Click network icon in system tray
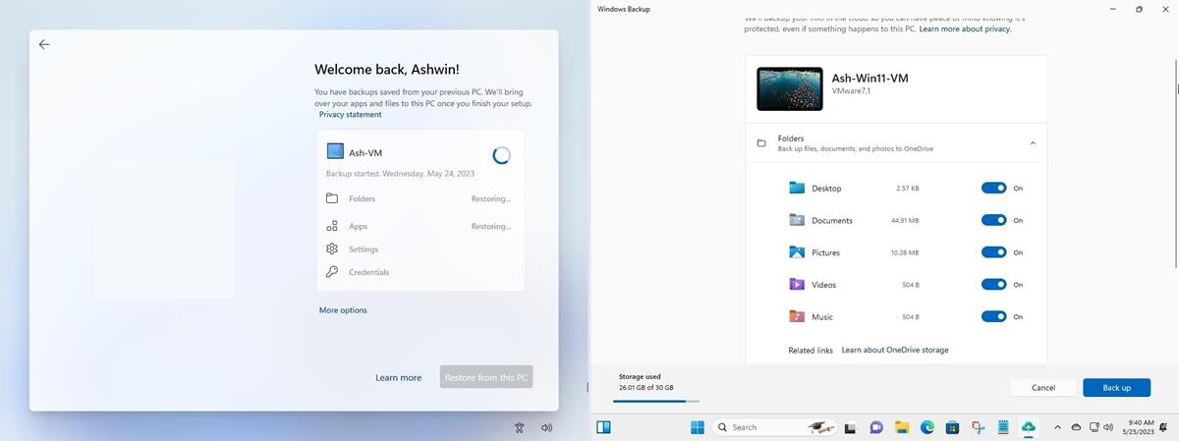The image size is (1179, 441). [x=1094, y=427]
